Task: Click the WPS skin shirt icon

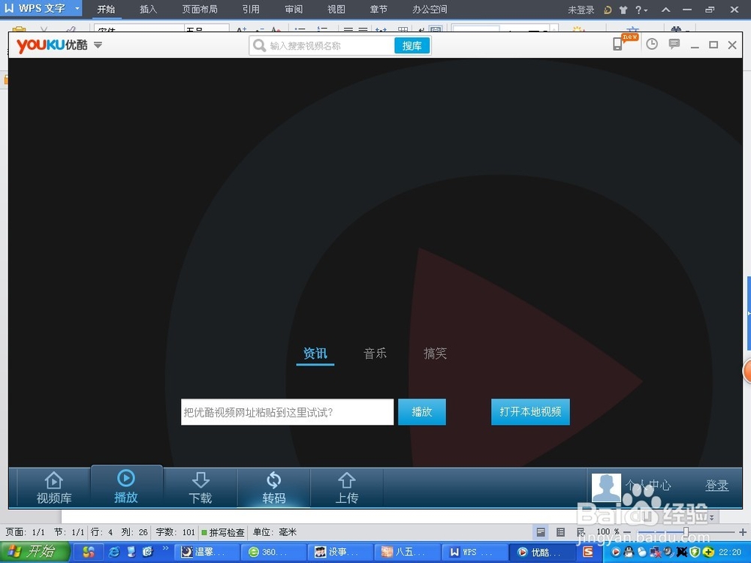Action: pos(623,10)
